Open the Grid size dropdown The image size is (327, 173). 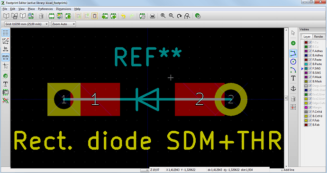[27, 24]
